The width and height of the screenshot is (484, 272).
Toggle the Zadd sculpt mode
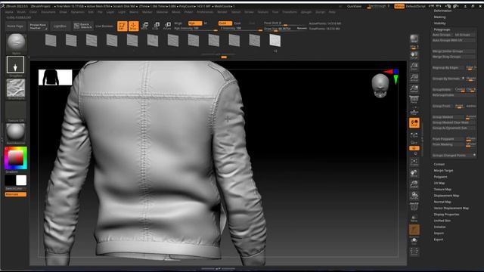[225, 23]
